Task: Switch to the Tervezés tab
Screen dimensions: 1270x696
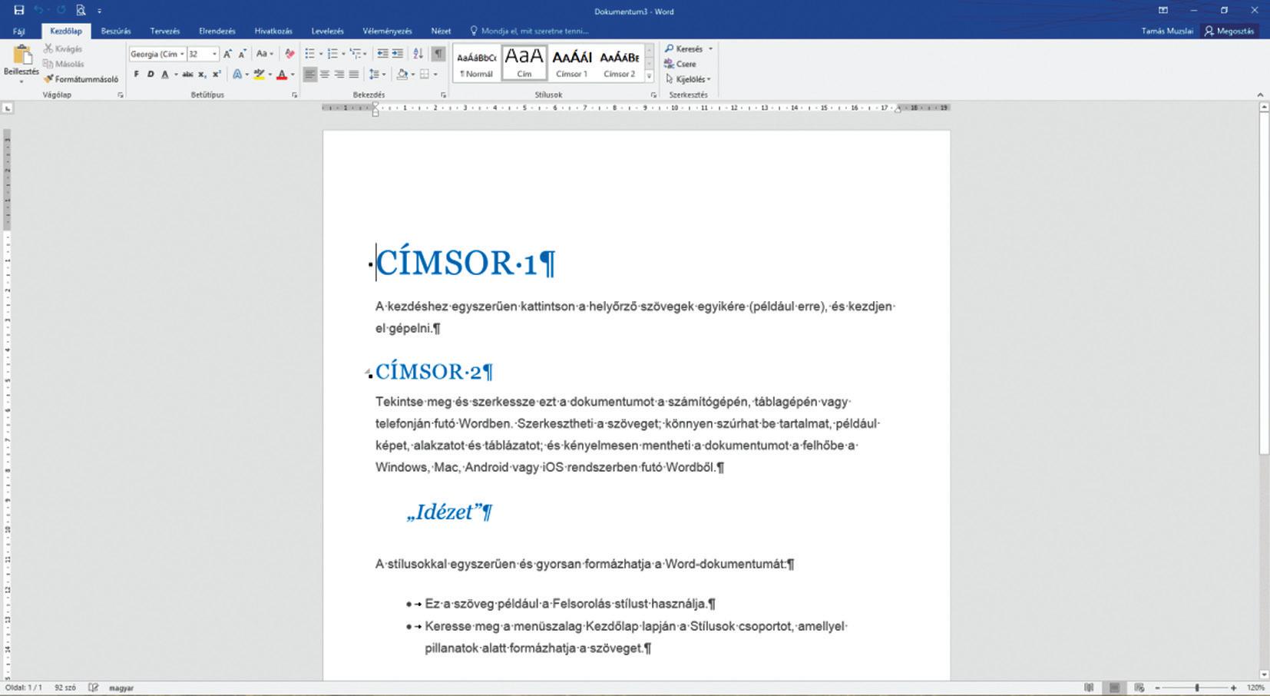Action: [165, 31]
